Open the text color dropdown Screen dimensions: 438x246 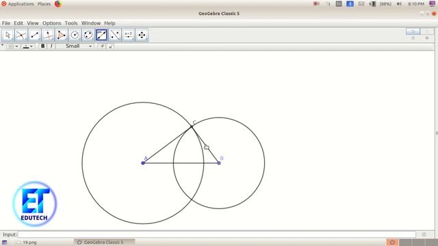click(x=27, y=46)
